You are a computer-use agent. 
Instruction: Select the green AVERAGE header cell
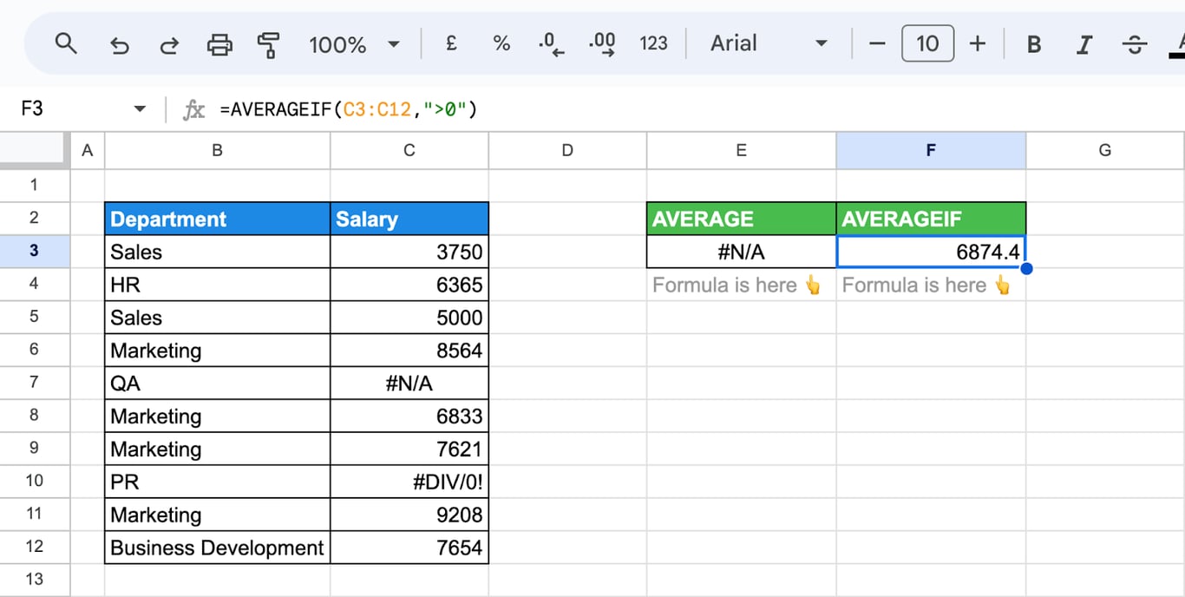pyautogui.click(x=741, y=219)
